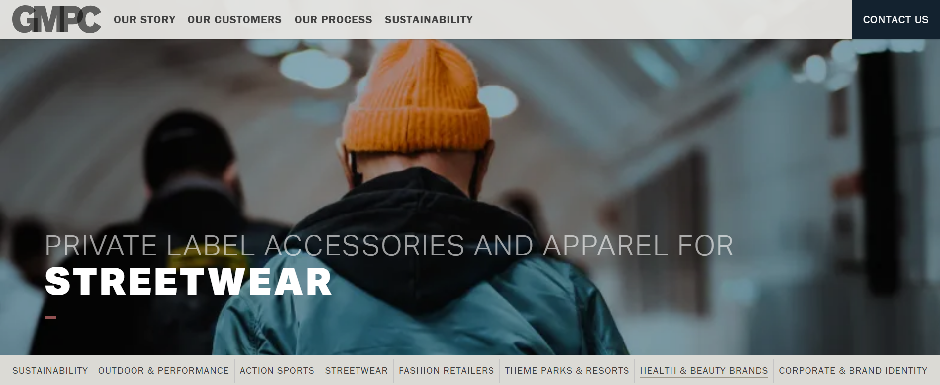Switch to Theme Parks & Resorts
The width and height of the screenshot is (940, 385).
pyautogui.click(x=567, y=371)
